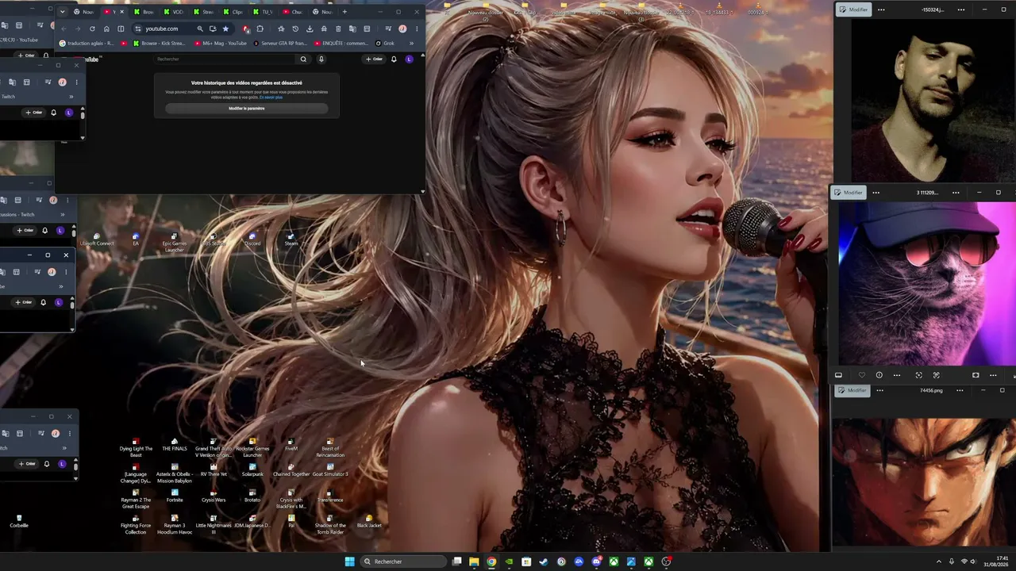Screen dimensions: 1016x571
Task: Open Chrome history clock icon in toolbar
Action: [295, 29]
